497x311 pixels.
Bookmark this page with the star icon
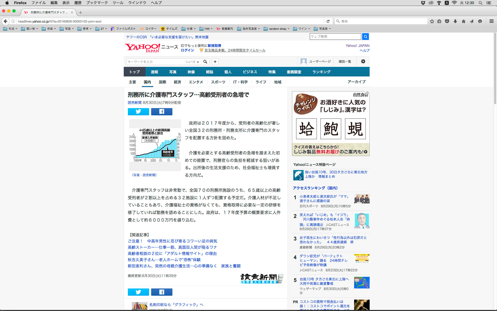(432, 21)
